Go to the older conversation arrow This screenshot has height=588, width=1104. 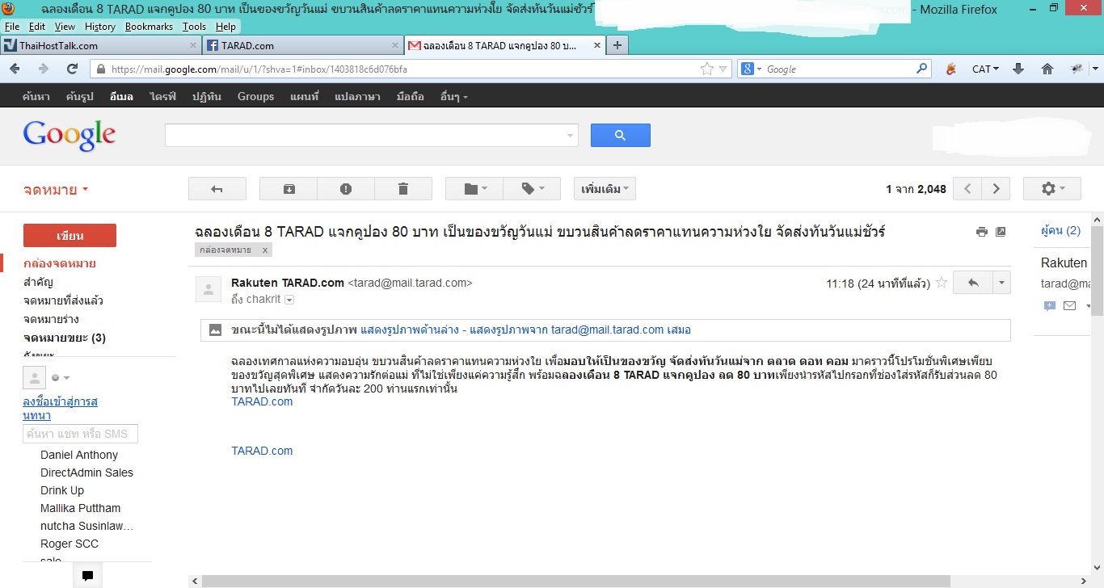point(996,189)
